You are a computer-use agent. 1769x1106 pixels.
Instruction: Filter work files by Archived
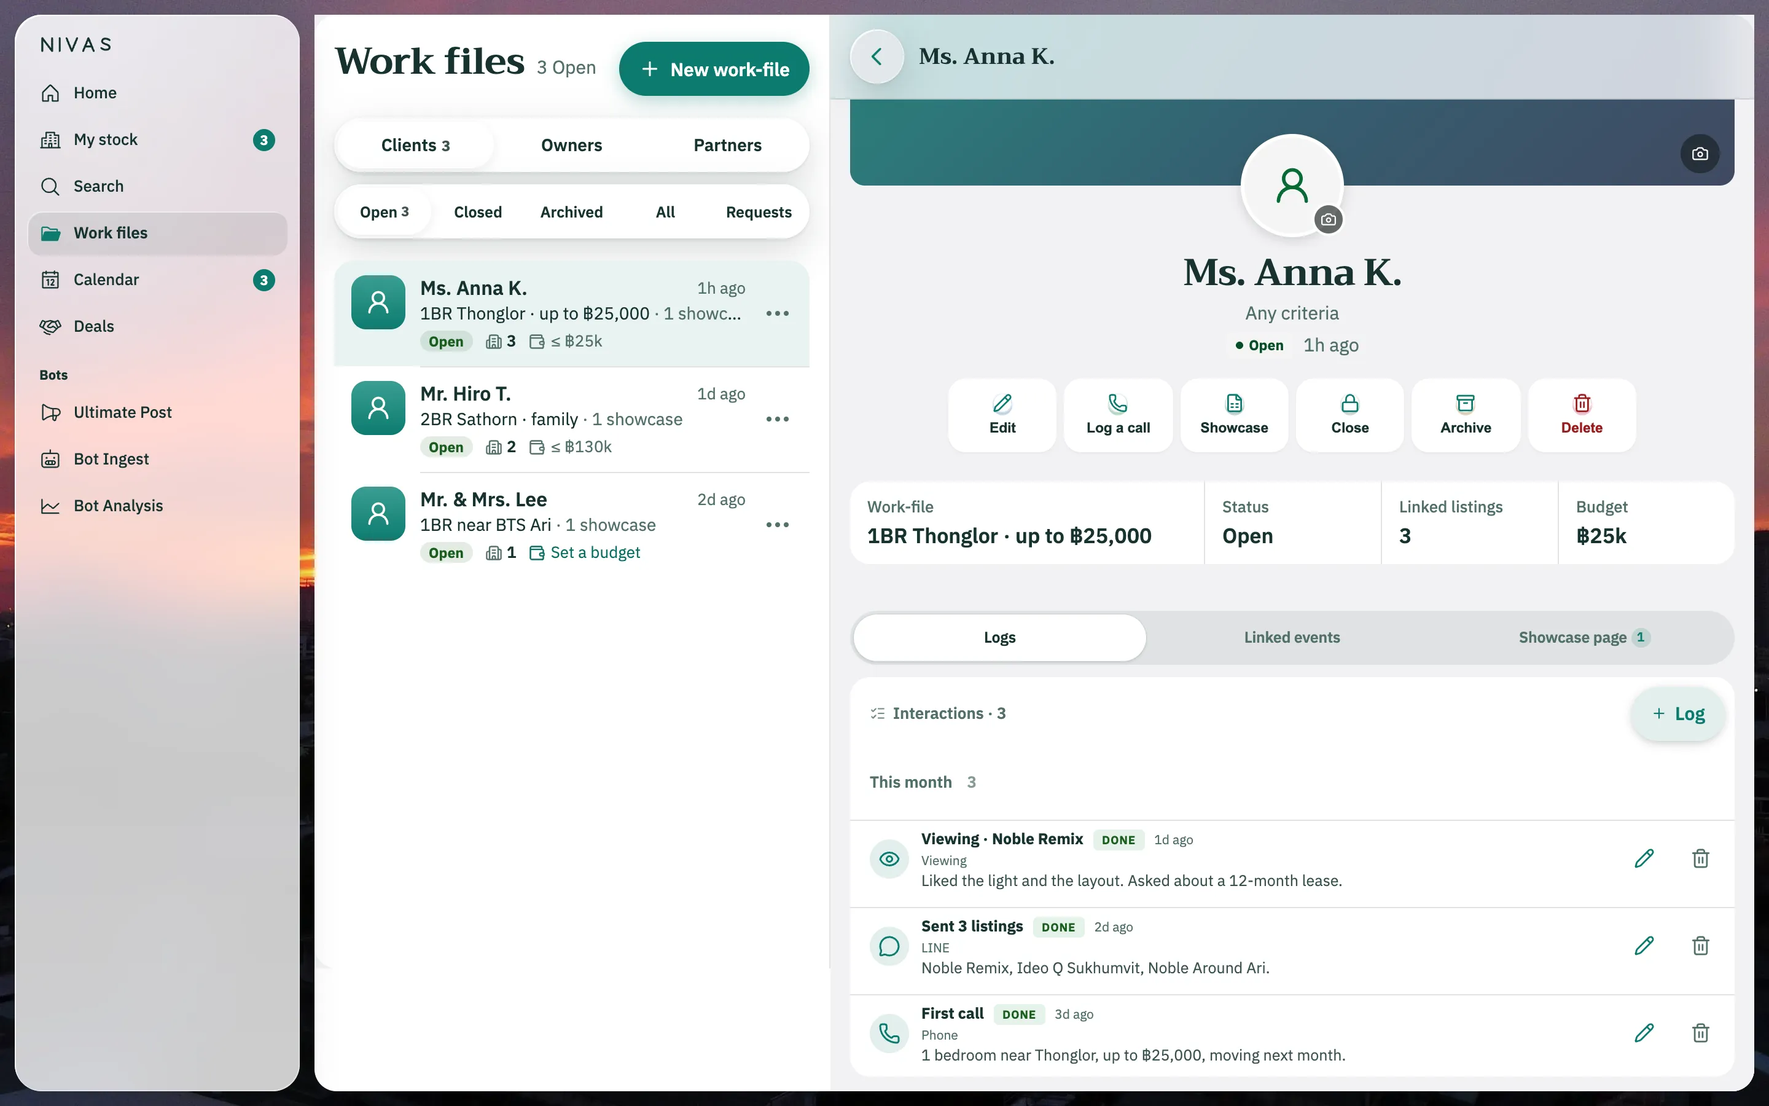coord(572,212)
